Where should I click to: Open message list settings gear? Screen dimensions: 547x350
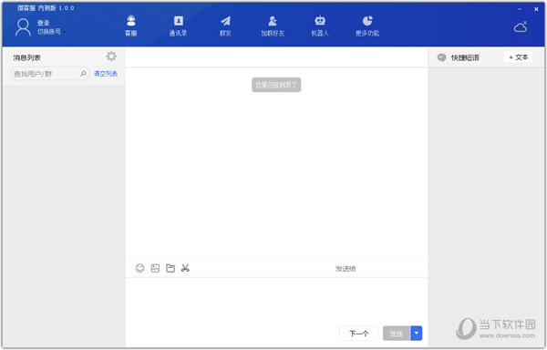(111, 57)
